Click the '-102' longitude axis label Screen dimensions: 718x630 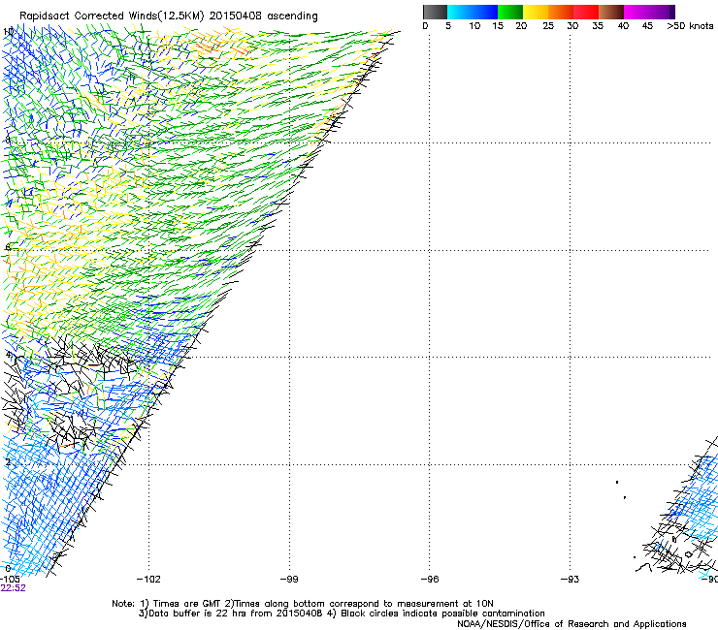pyautogui.click(x=148, y=580)
